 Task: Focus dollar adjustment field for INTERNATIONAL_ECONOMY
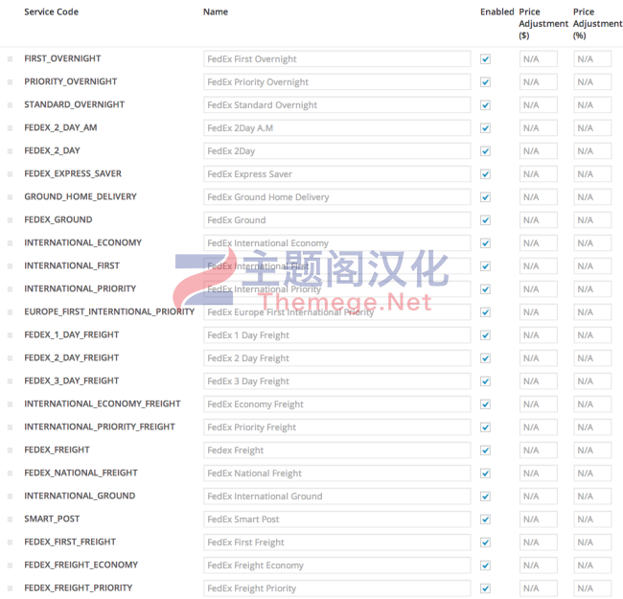coord(539,243)
